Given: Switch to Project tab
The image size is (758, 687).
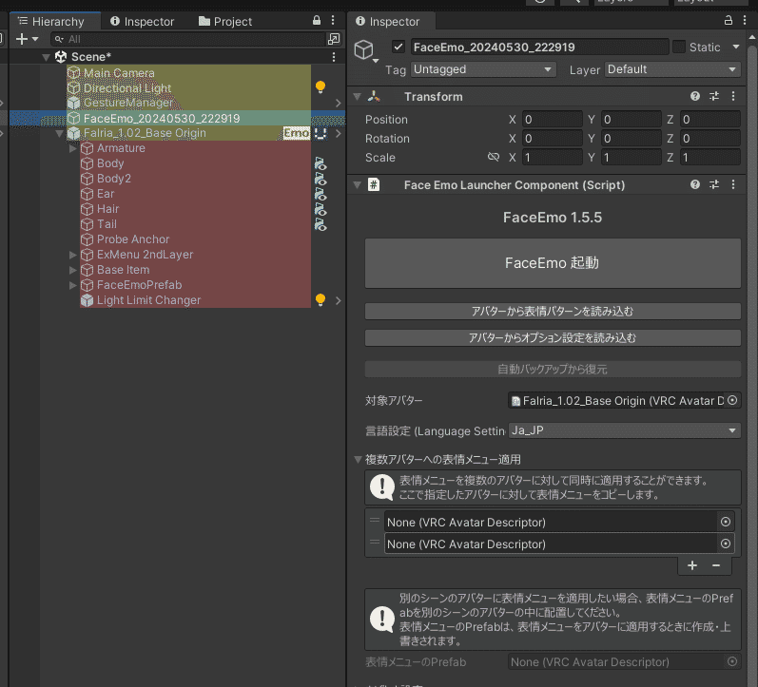Looking at the screenshot, I should [x=225, y=22].
